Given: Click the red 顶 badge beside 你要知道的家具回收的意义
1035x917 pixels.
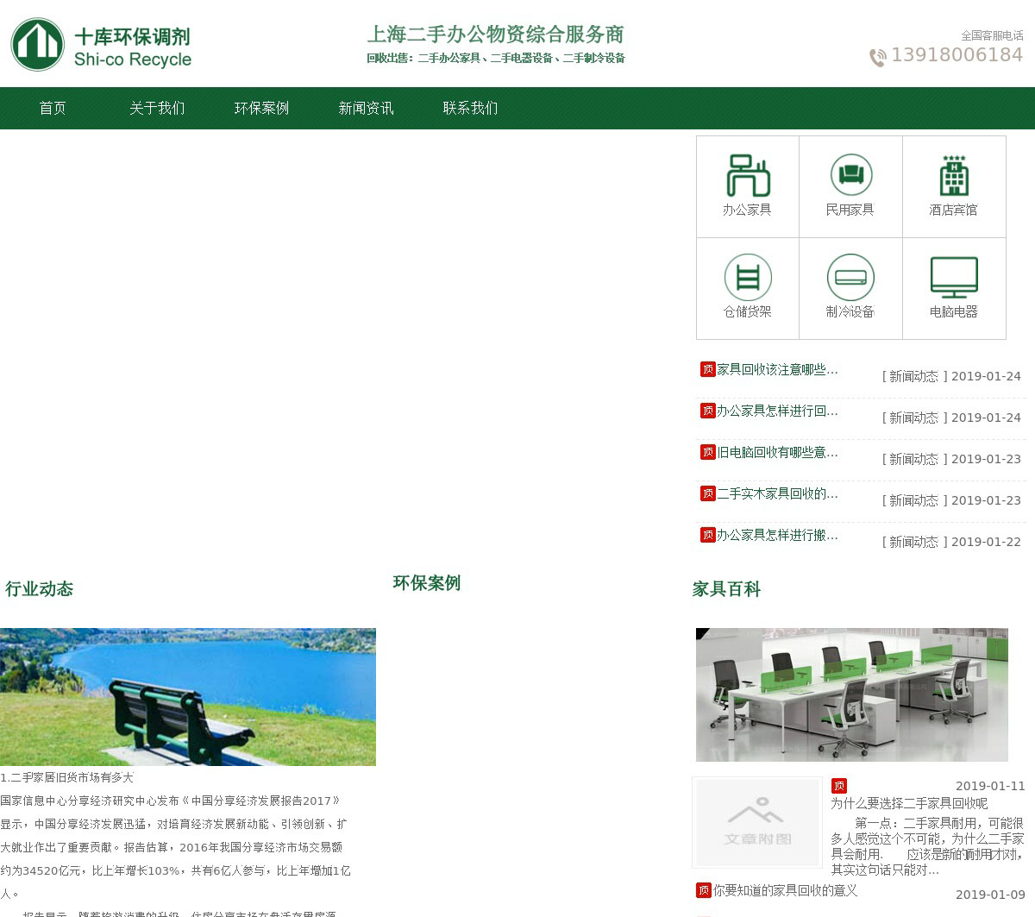Looking at the screenshot, I should (x=704, y=890).
